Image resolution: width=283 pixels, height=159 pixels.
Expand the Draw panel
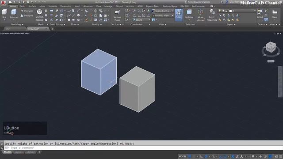(75, 24)
